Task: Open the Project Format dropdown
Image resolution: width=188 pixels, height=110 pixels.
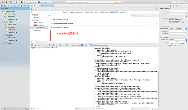Action: click(178, 29)
